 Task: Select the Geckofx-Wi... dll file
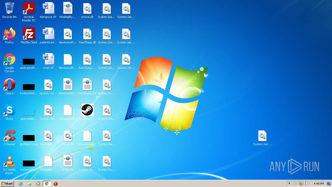[x=48, y=112]
